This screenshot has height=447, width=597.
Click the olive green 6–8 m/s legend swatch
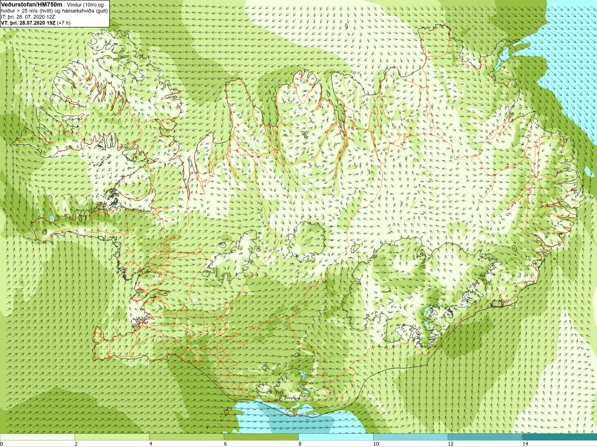click(261, 437)
